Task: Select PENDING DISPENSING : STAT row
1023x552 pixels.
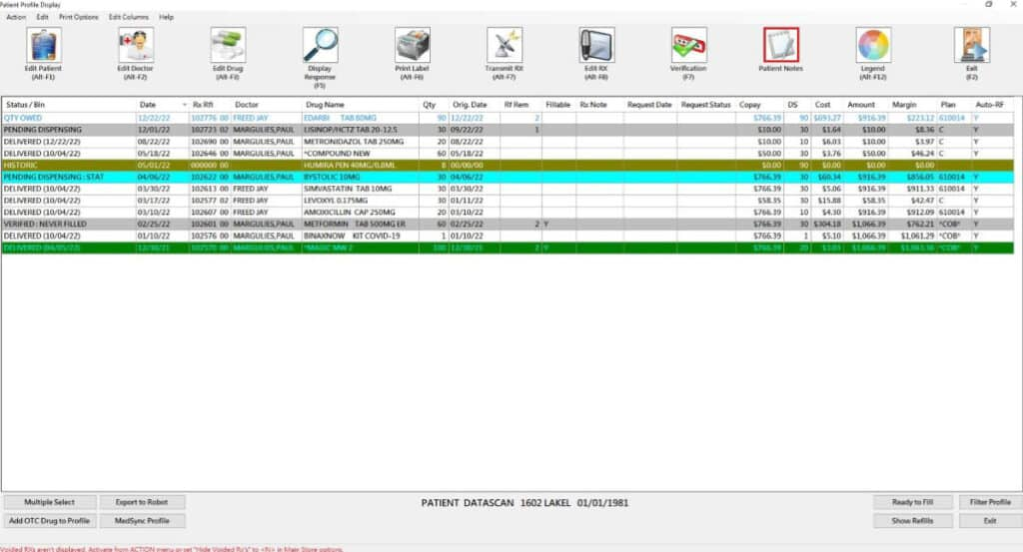Action: 508,177
